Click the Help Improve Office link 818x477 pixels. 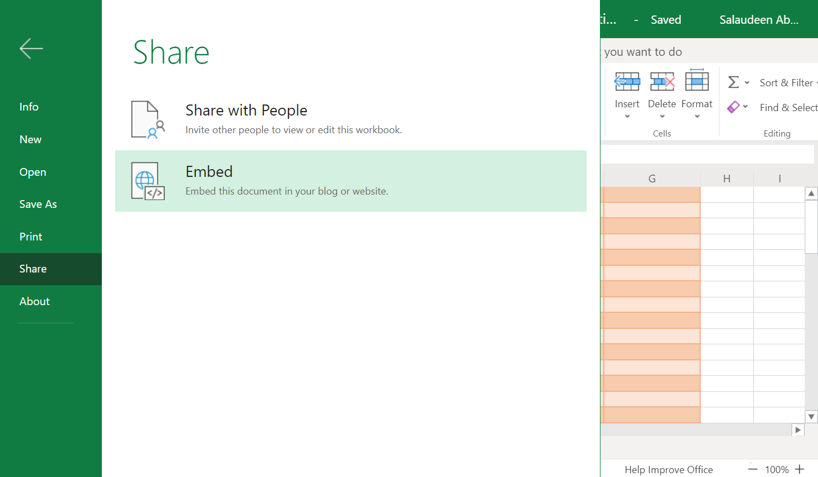(x=669, y=469)
